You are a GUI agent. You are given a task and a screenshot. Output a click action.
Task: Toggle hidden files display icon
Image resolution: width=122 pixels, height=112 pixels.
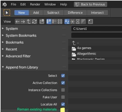[90, 21]
